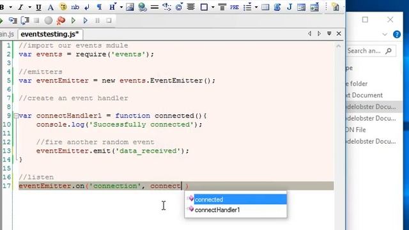Click the form toolbar icon
The image size is (409, 230).
pyautogui.click(x=301, y=7)
